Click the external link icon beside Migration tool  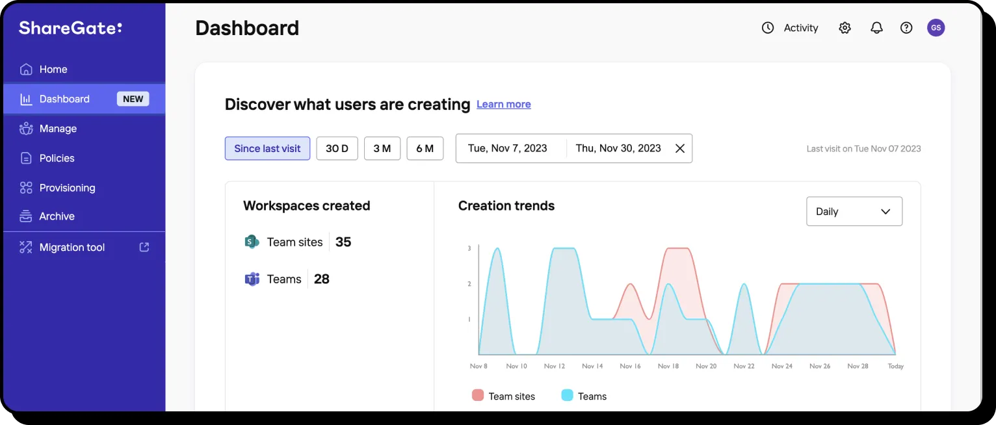[144, 247]
